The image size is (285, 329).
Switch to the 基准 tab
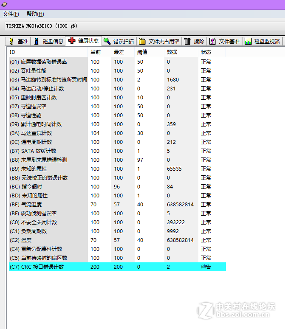(18, 41)
